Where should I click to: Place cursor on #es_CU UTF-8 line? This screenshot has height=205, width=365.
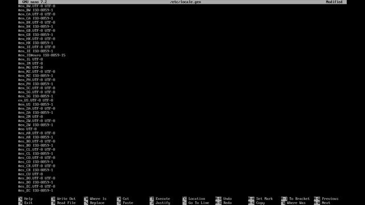click(x=30, y=174)
